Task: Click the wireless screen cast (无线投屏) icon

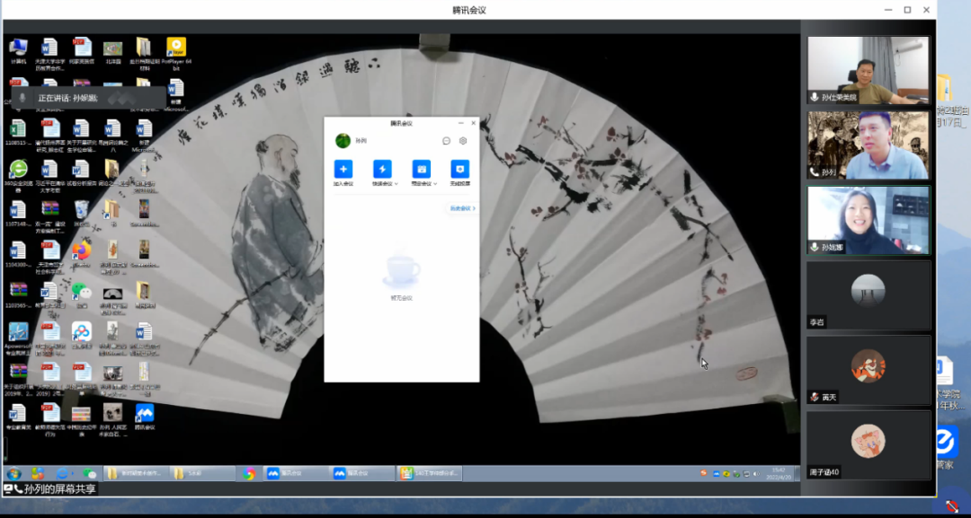Action: (460, 169)
